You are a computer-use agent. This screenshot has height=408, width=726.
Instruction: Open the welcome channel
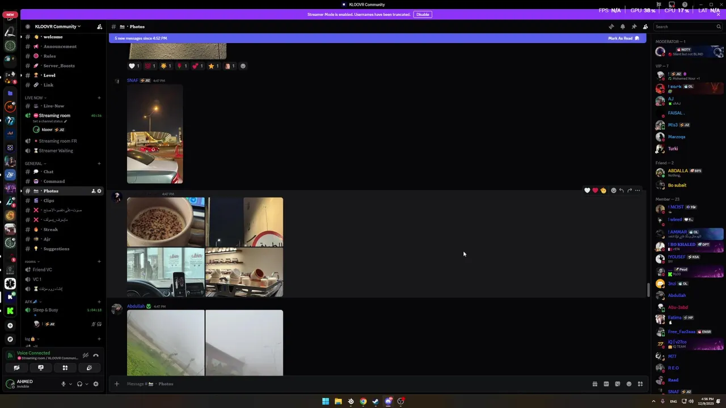pyautogui.click(x=53, y=37)
